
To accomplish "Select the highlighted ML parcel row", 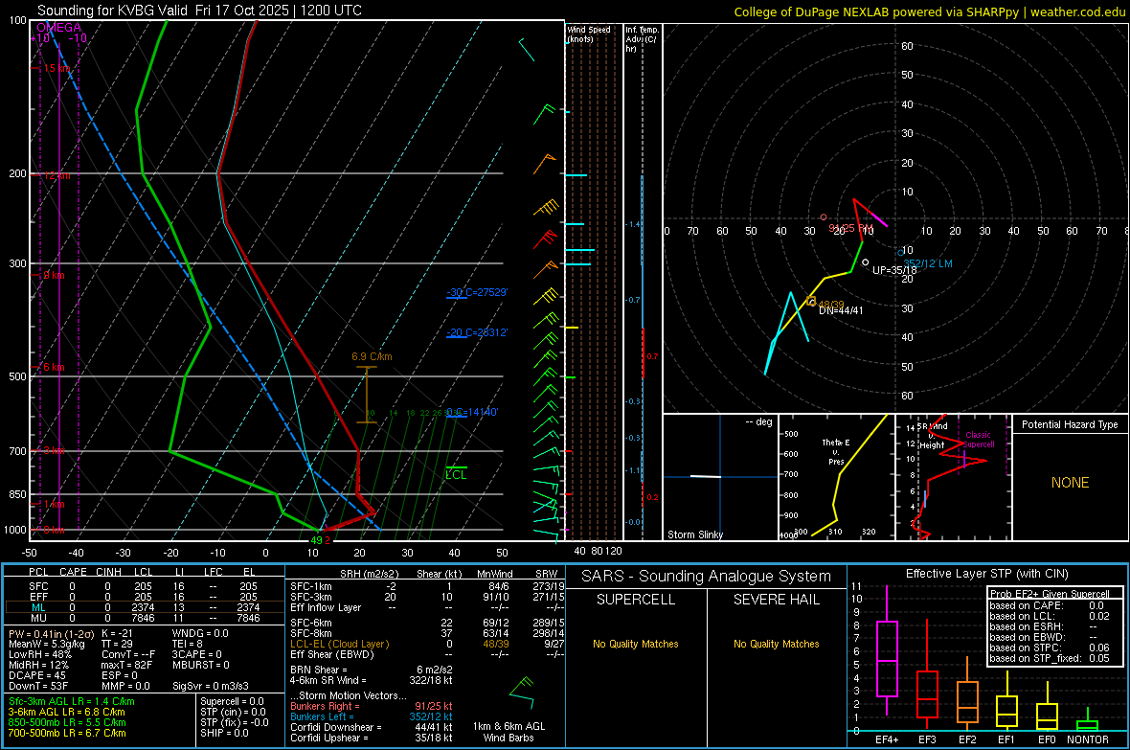I will (145, 607).
